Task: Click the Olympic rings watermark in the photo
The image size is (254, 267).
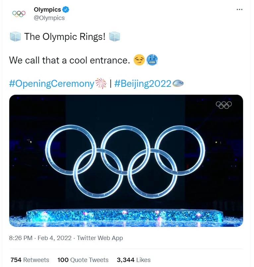Action: tap(224, 105)
